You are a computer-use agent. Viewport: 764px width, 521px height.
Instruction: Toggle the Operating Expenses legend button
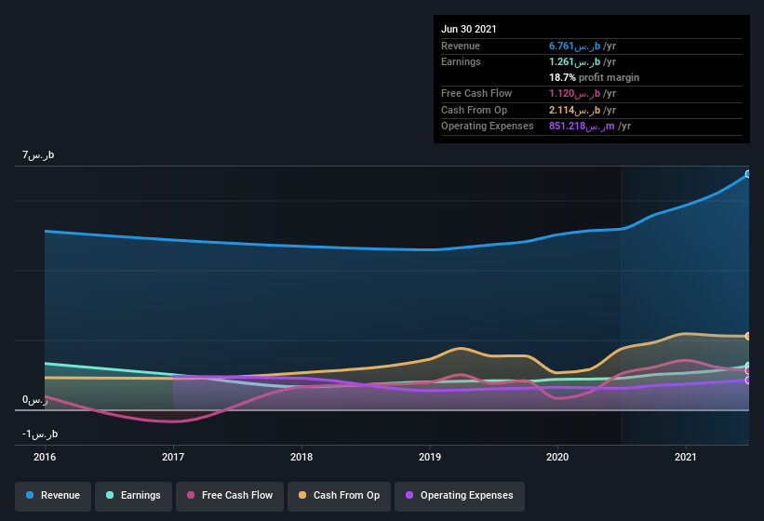coord(460,496)
